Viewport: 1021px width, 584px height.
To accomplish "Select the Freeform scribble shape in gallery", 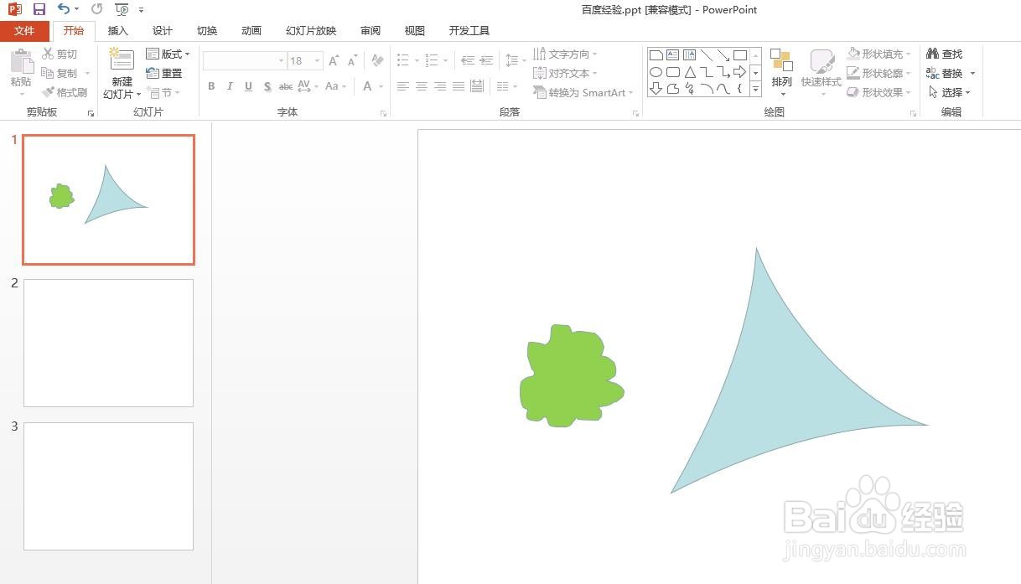I will [x=690, y=89].
